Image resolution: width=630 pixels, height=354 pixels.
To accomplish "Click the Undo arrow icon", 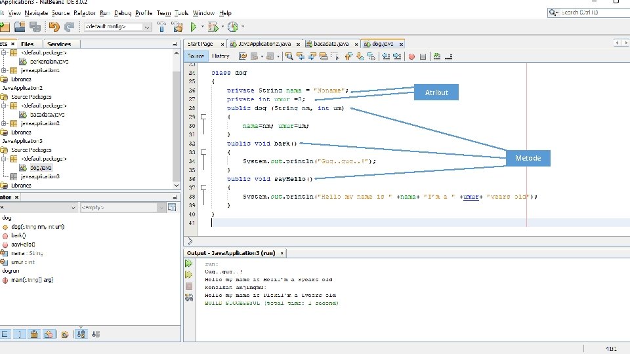I will 54,27.
